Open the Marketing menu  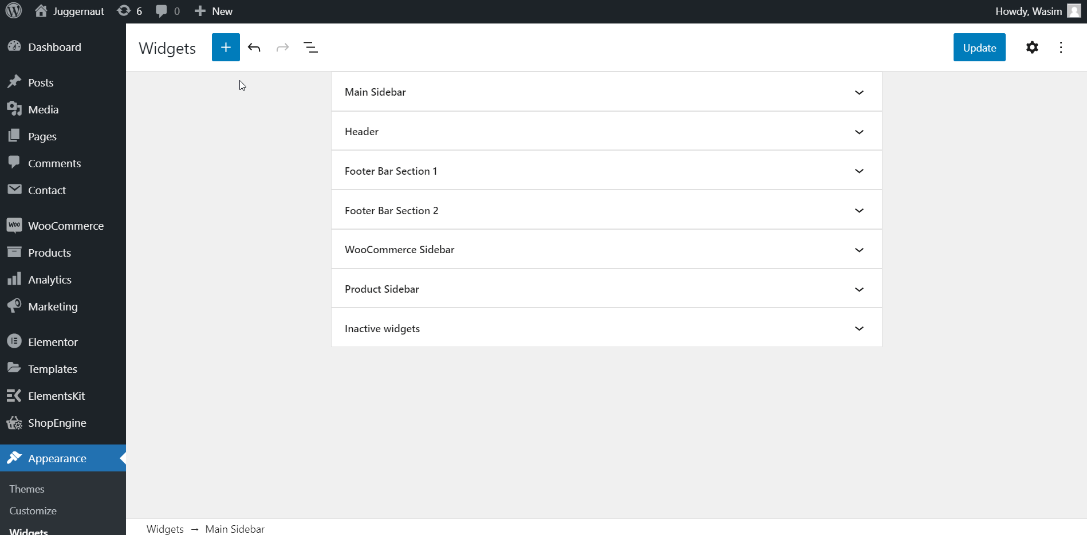(63, 306)
